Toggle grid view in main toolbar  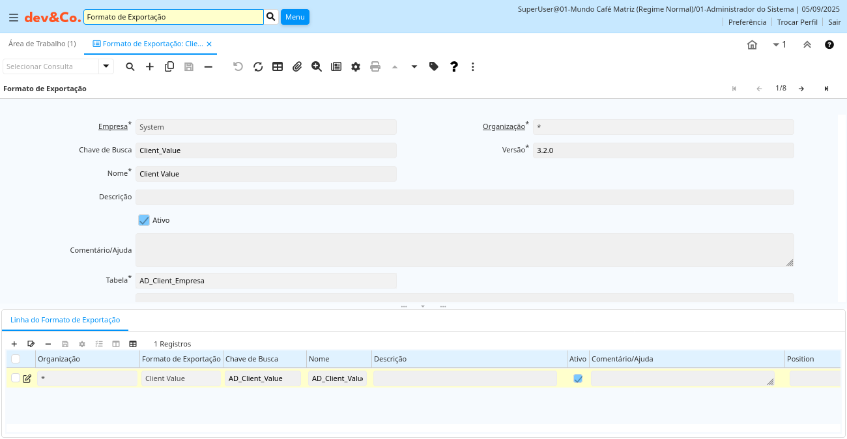pyautogui.click(x=278, y=66)
